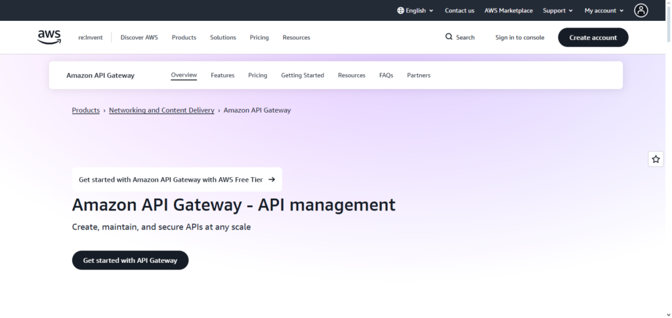Viewport: 672px width, 318px height.
Task: Open the Contact us link
Action: click(x=459, y=10)
